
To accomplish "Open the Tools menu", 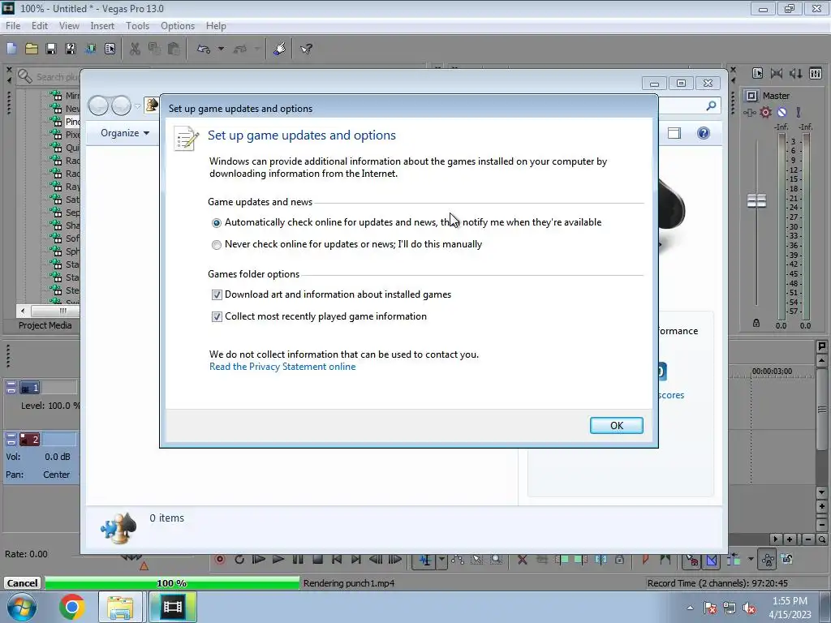I will pos(137,26).
